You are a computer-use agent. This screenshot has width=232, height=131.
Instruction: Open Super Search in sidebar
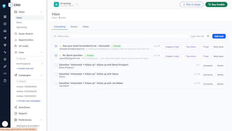click(x=26, y=34)
